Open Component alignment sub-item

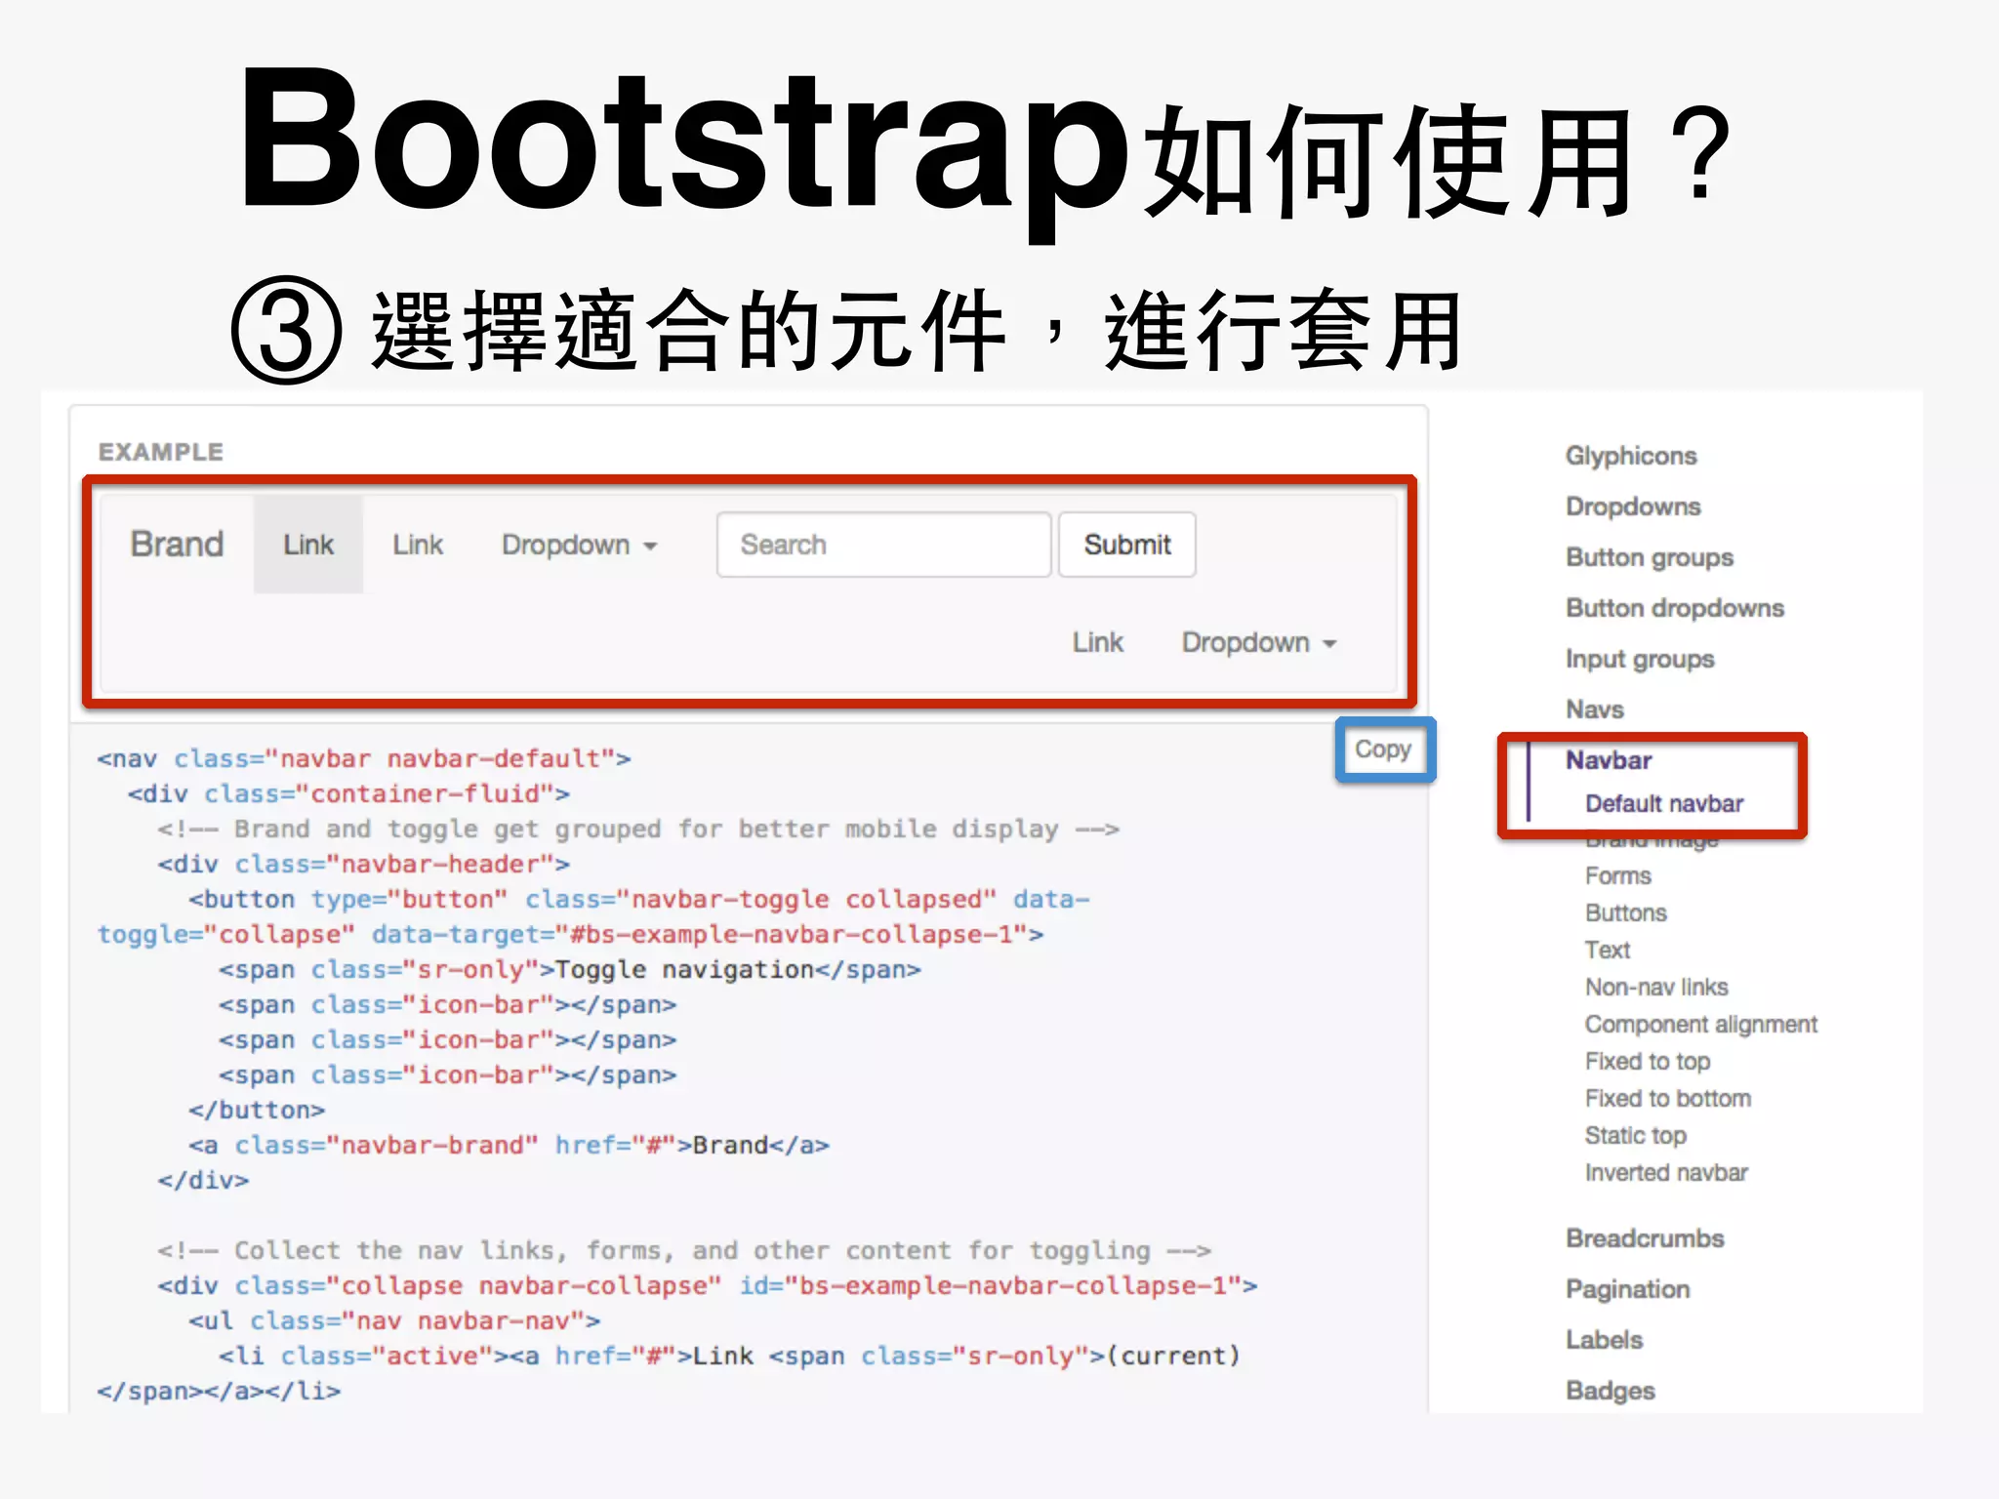pos(1701,1024)
